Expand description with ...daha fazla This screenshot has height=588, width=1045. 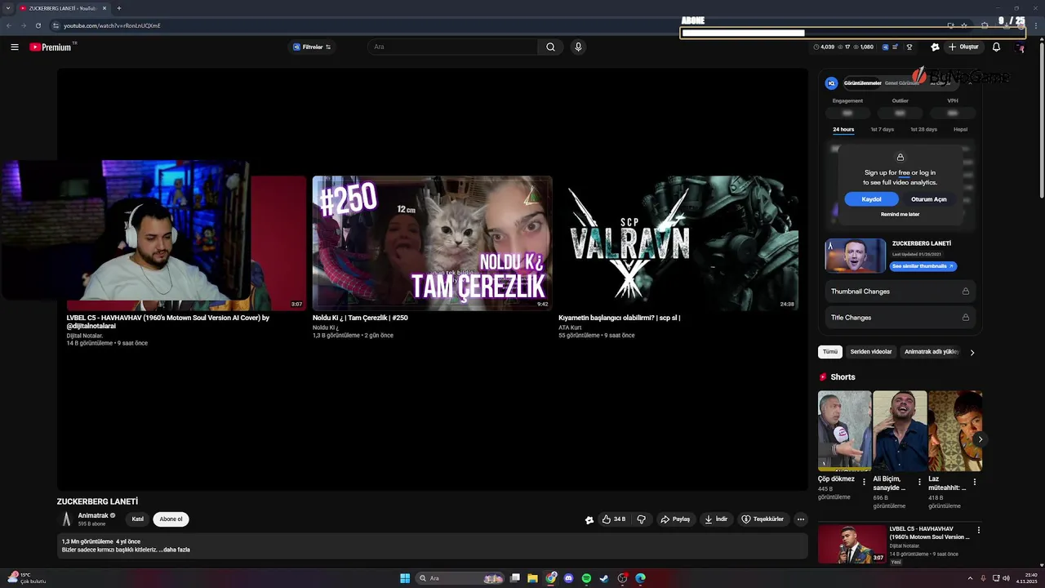(174, 550)
